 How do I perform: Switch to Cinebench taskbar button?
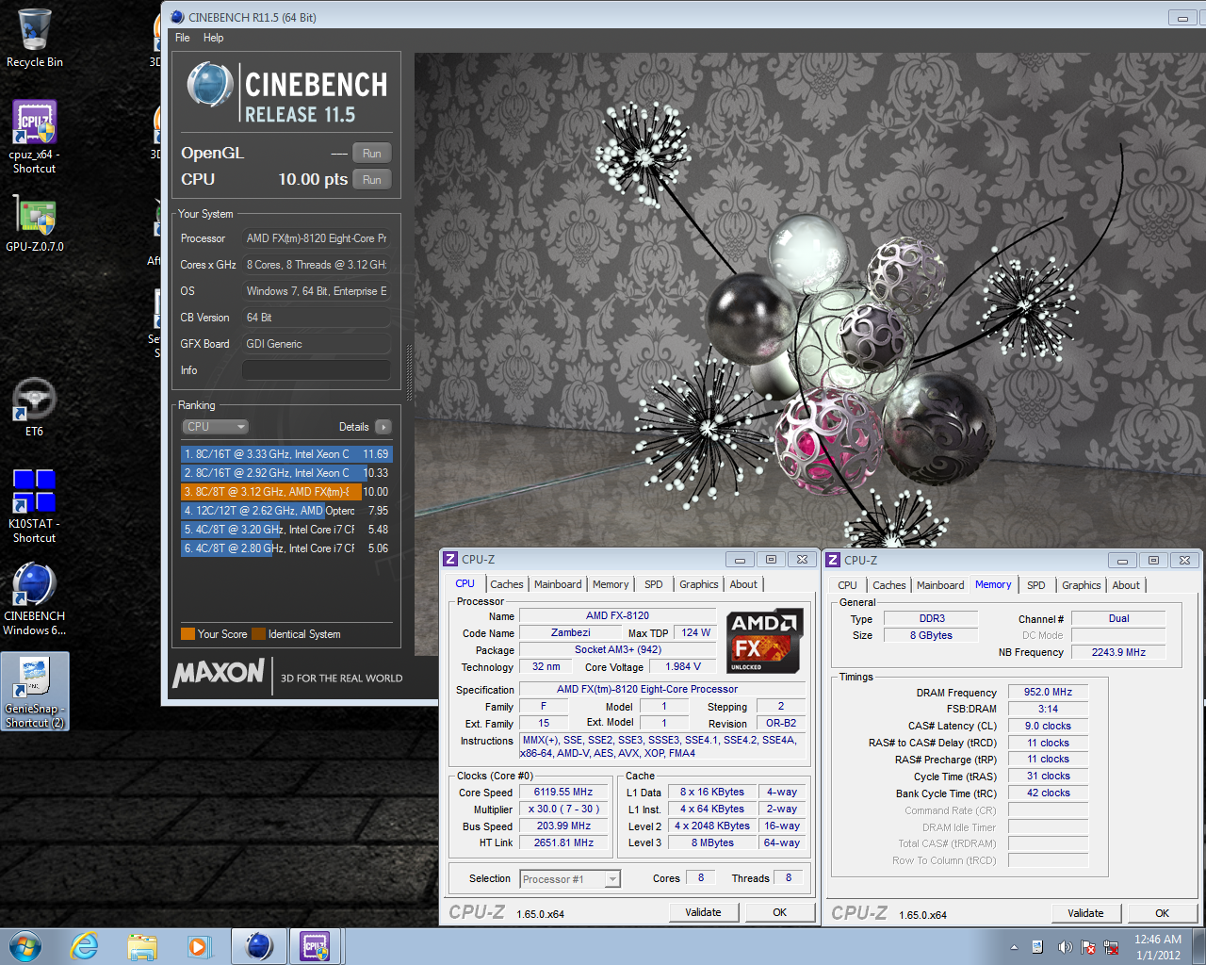click(259, 946)
